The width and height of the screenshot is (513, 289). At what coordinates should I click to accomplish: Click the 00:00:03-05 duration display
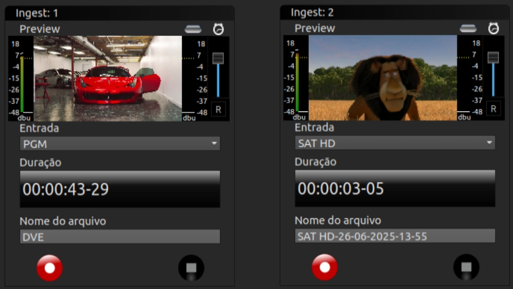point(395,188)
